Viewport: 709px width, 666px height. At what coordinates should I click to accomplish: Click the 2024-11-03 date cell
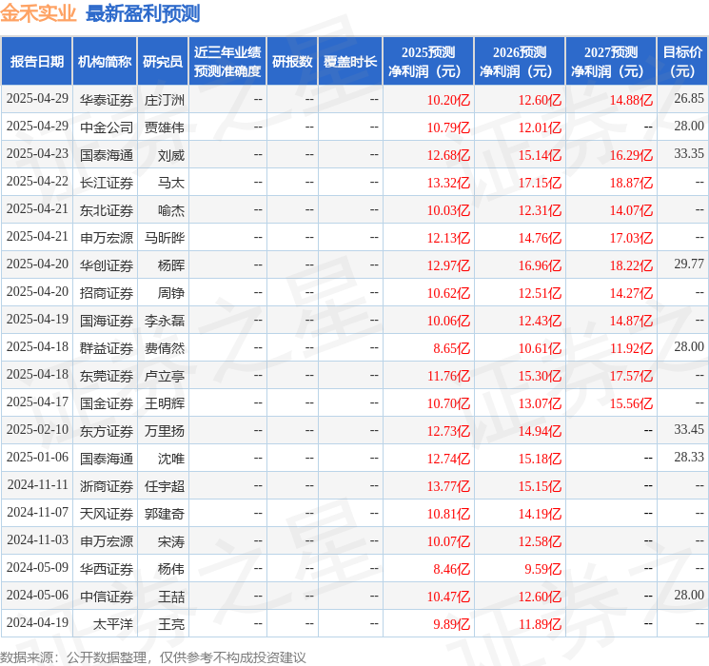click(x=37, y=539)
